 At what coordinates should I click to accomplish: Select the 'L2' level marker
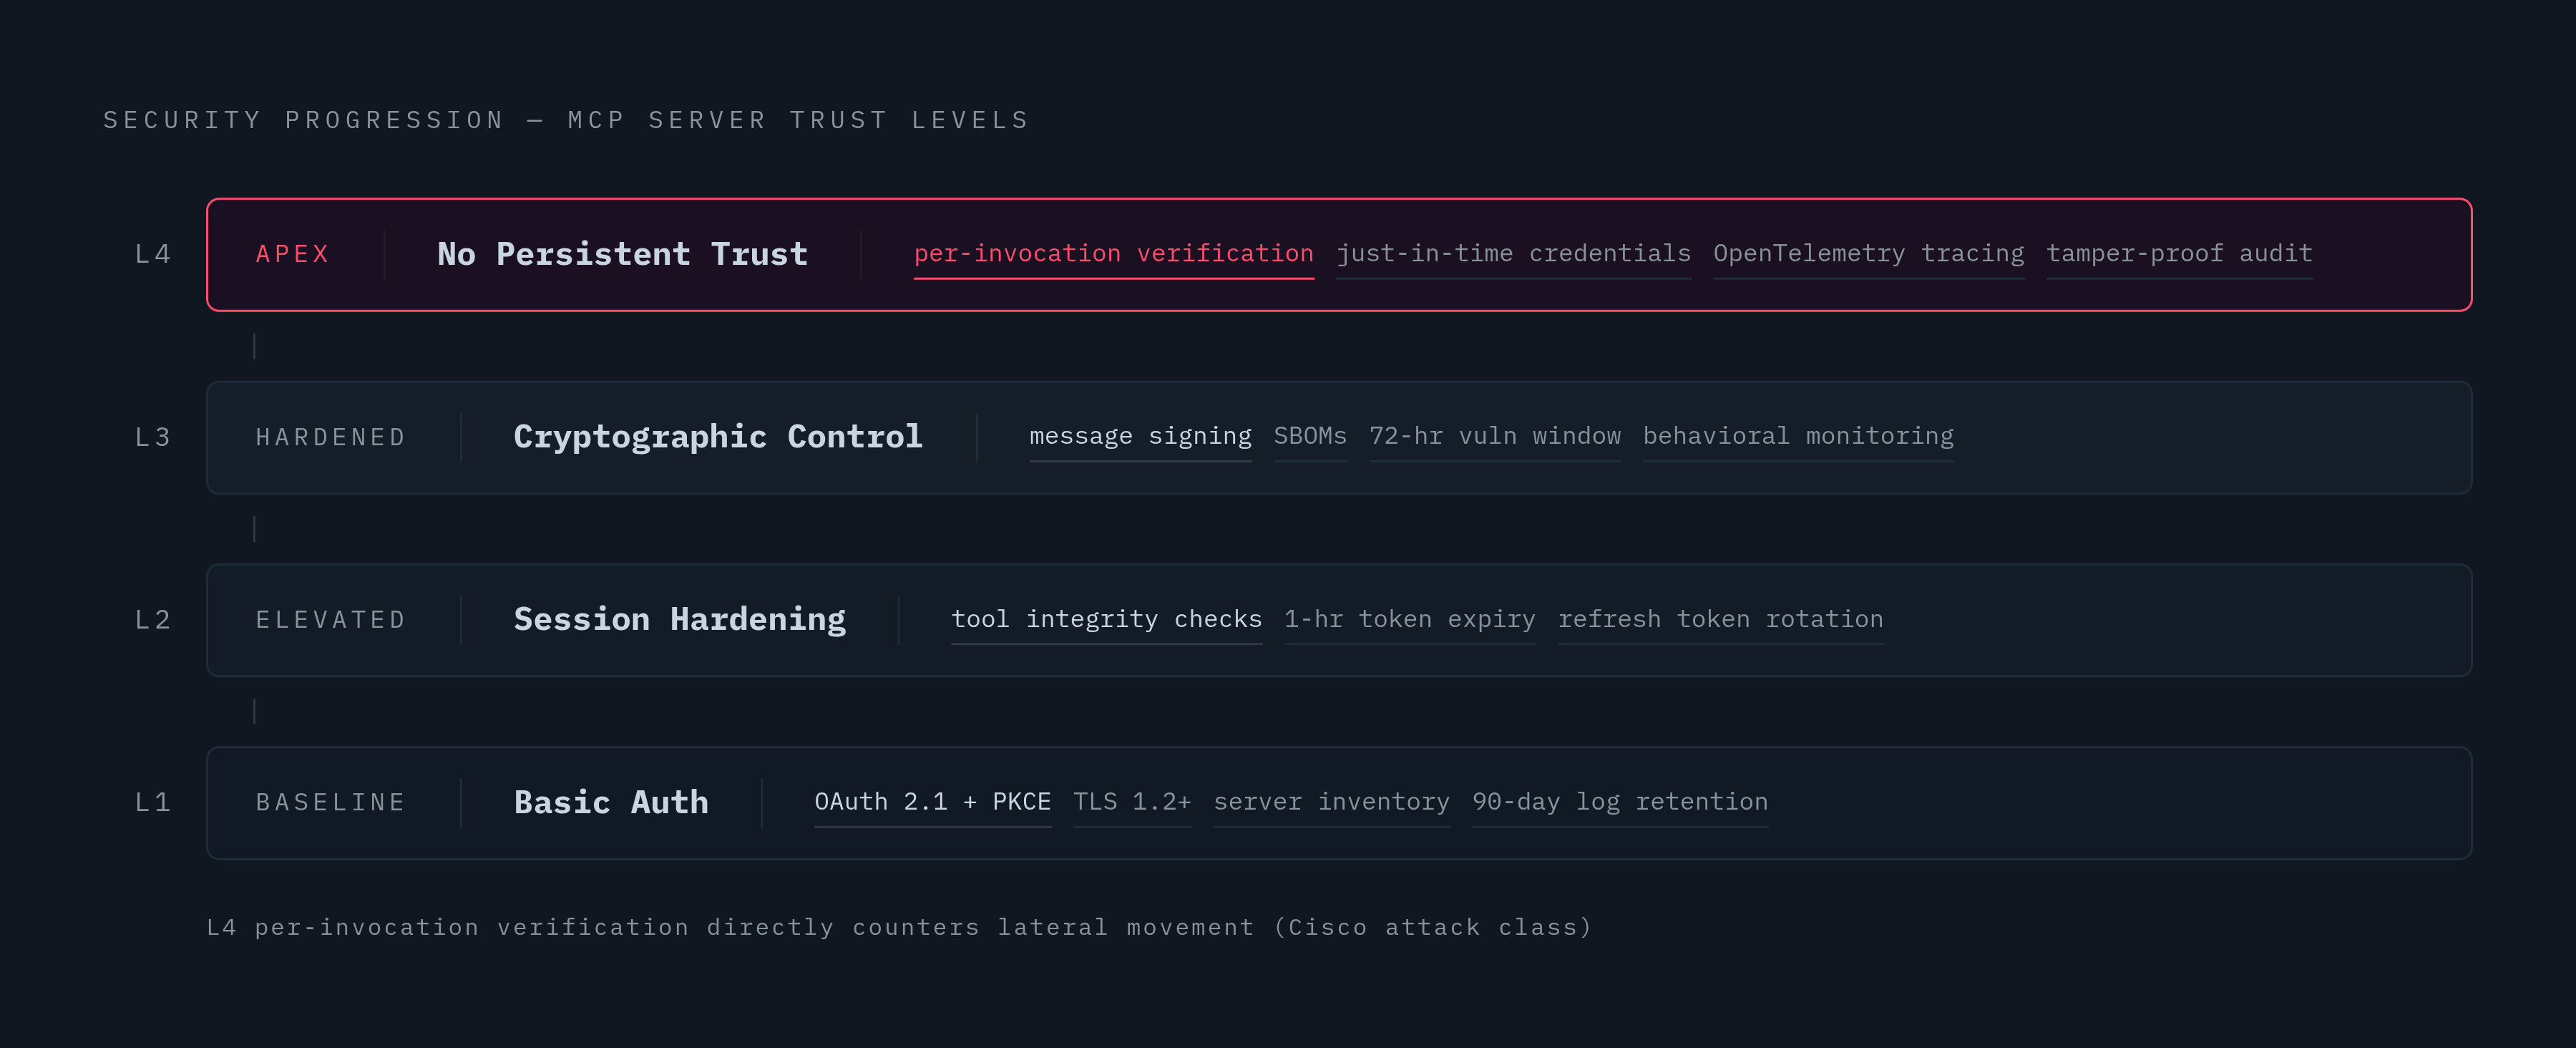153,620
